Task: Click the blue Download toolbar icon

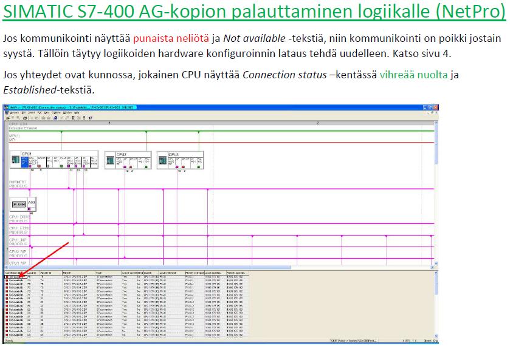Action: [x=55, y=118]
